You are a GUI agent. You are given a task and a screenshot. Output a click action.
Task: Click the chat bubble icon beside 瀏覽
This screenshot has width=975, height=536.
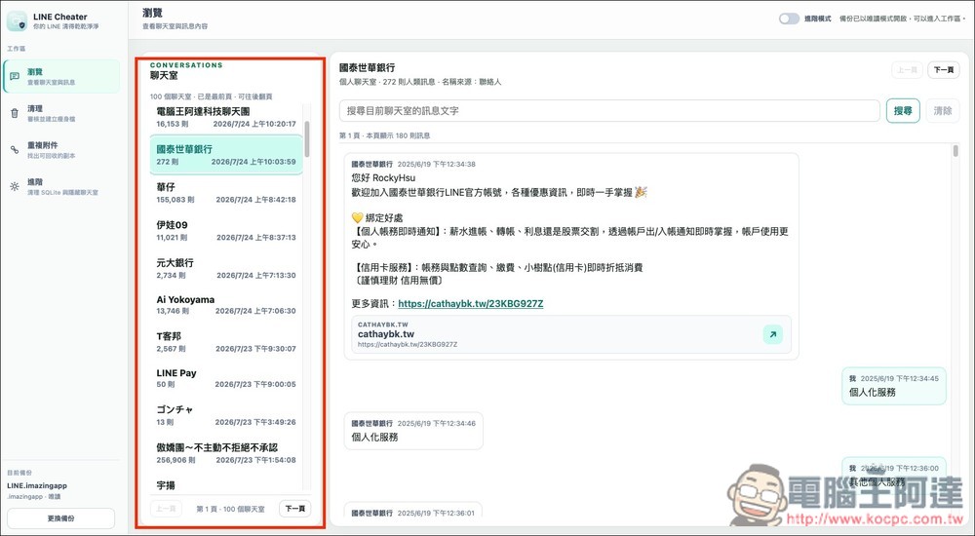tap(15, 76)
